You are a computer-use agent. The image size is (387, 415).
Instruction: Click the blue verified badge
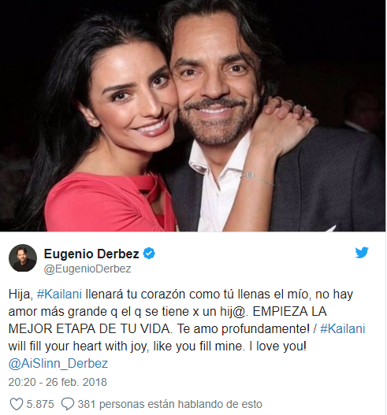click(149, 254)
